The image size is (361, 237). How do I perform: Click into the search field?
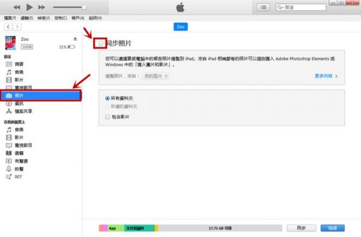301,7
